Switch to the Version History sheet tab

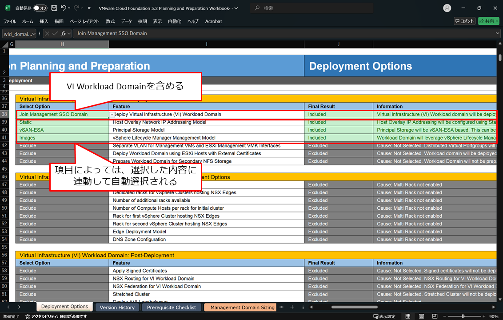[x=117, y=308]
